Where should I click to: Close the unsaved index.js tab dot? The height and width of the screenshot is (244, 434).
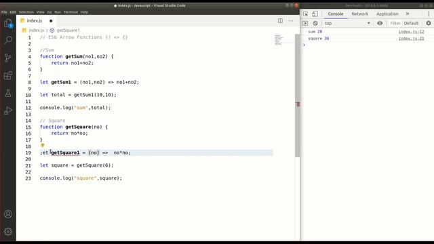51,21
